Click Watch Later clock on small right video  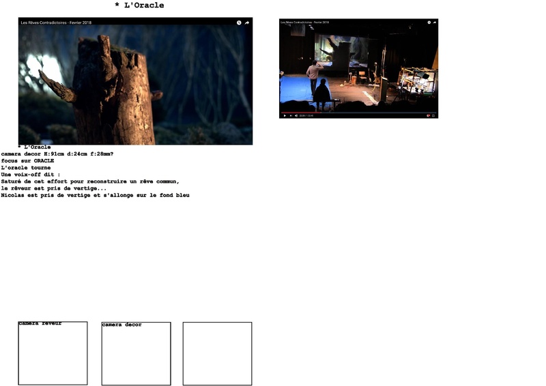(429, 23)
